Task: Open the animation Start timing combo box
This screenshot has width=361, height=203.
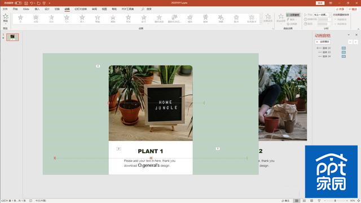Action: (x=322, y=15)
